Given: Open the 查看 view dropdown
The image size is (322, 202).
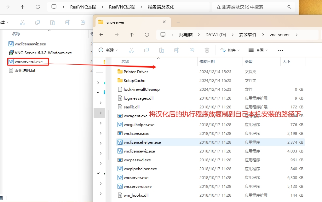Looking at the screenshot, I should (x=258, y=50).
